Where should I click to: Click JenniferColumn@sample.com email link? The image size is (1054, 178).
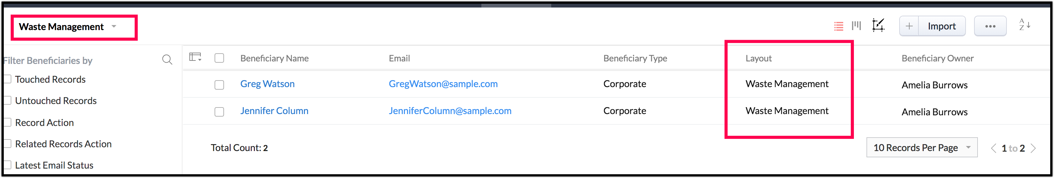point(450,111)
